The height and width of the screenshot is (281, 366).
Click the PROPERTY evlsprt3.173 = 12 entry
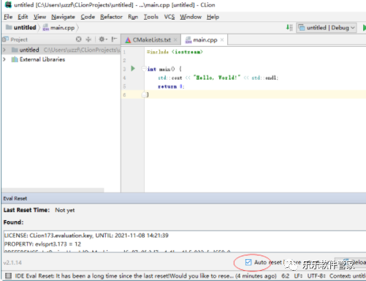[42, 244]
